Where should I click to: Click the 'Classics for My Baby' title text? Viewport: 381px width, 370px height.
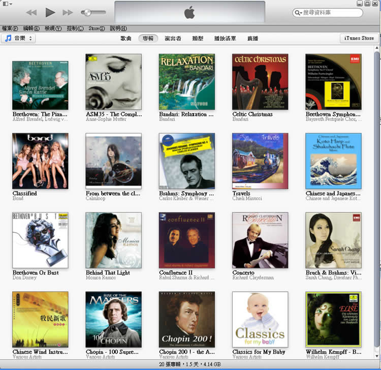pyautogui.click(x=259, y=352)
